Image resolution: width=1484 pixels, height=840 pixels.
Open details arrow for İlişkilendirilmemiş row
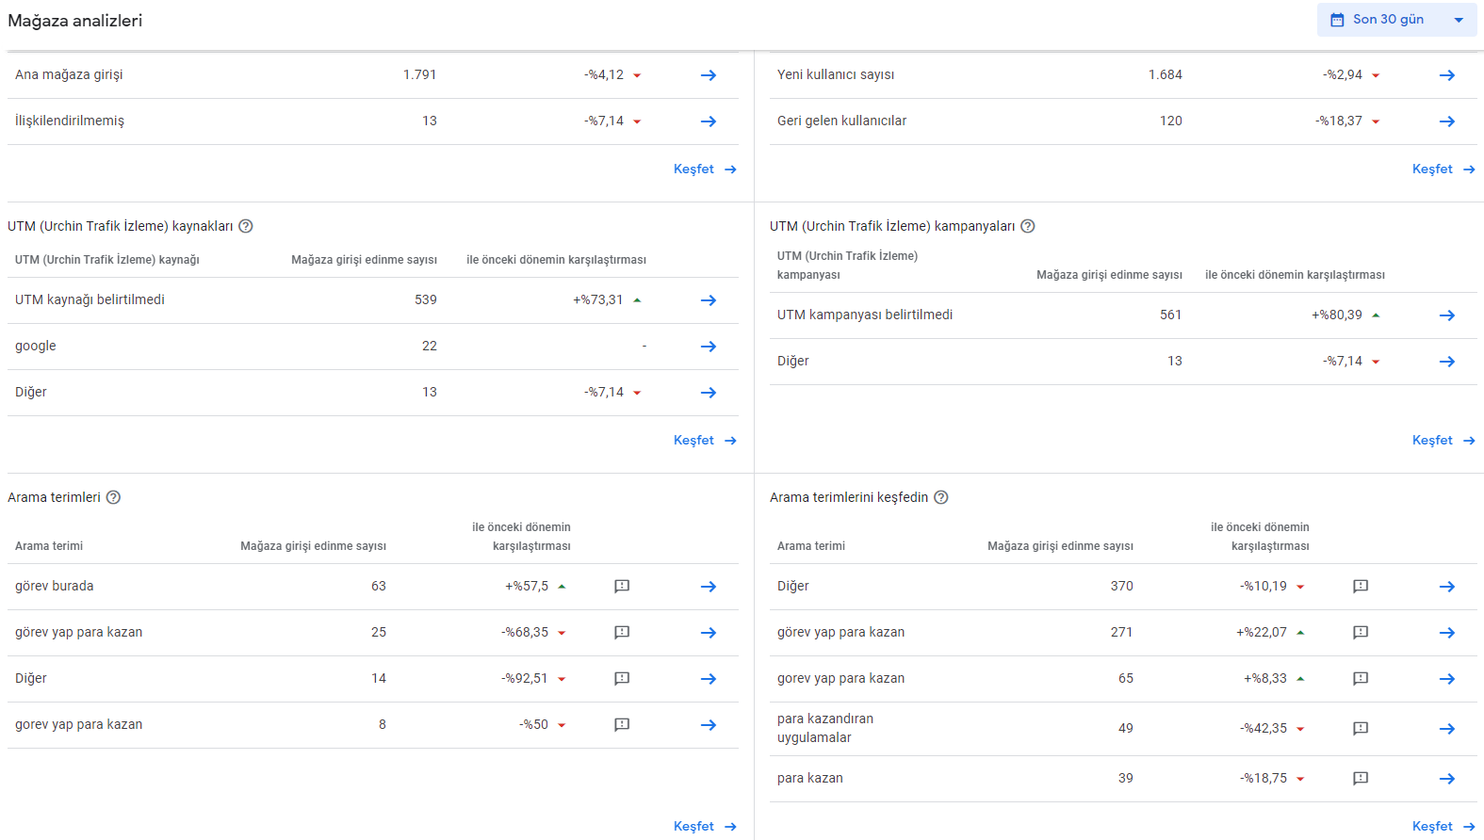tap(709, 121)
